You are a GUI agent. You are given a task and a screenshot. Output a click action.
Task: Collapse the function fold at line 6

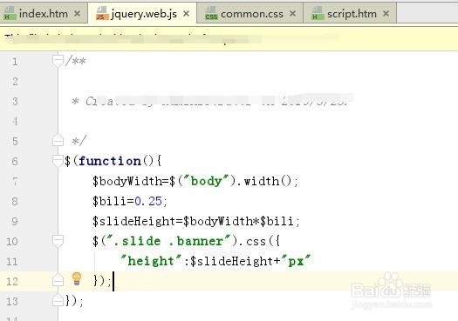[x=58, y=161]
